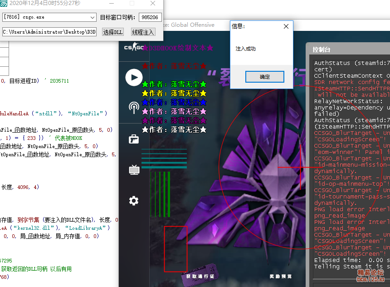Click console line 'RelayNetworkStatus:'
Screen dimensions: 390x287
(x=348, y=101)
